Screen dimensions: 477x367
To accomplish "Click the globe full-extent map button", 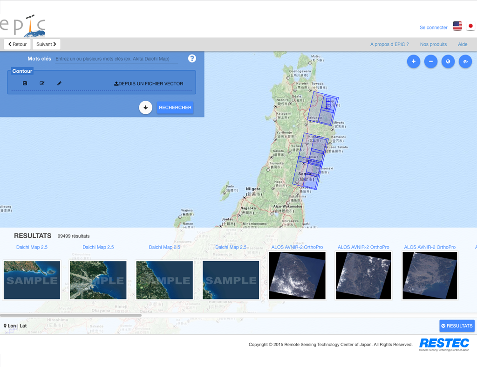I will [x=448, y=62].
